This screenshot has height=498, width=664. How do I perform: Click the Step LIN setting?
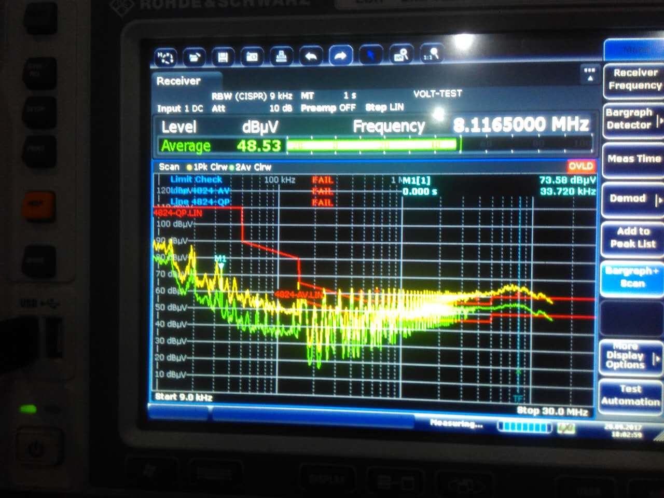(384, 107)
